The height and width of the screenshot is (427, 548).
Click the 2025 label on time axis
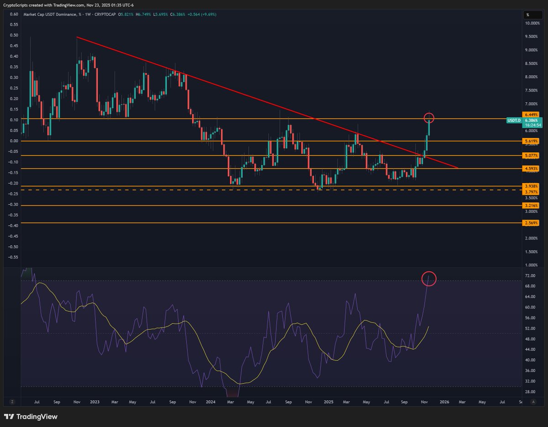pos(327,402)
